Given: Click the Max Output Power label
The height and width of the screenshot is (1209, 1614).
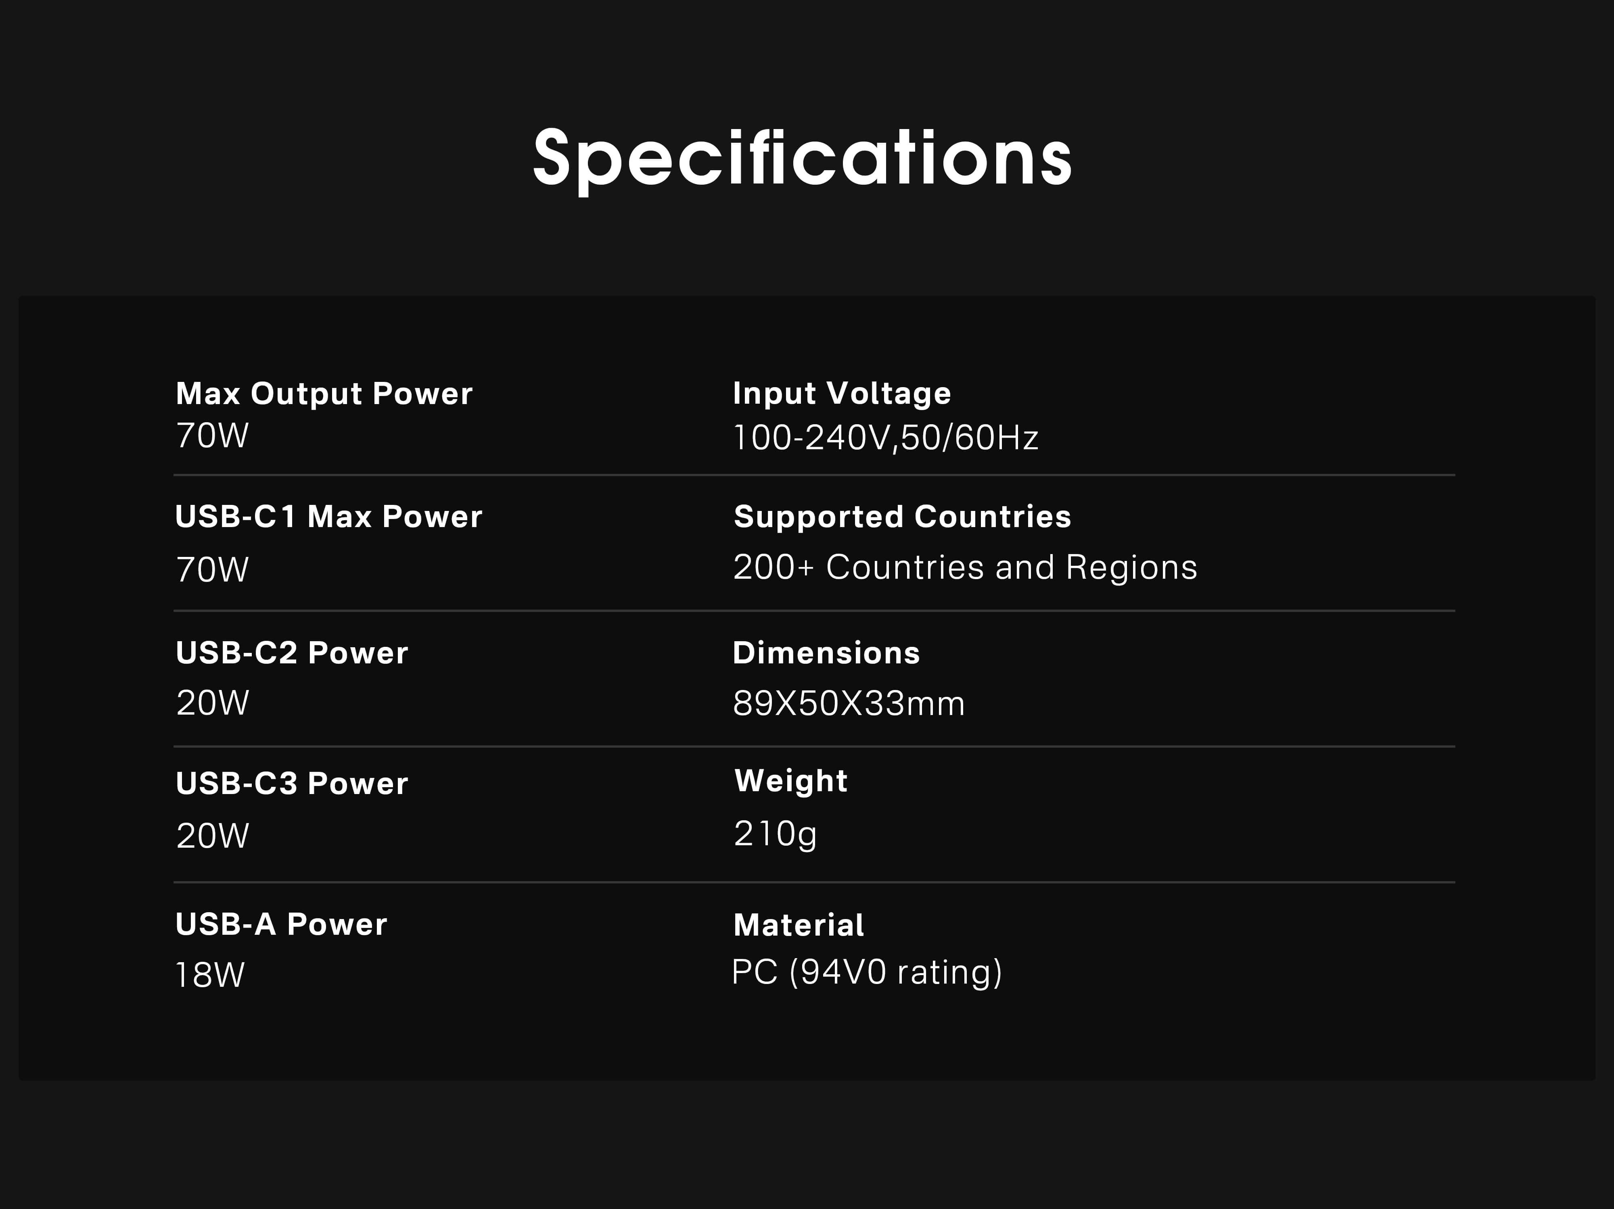Looking at the screenshot, I should 324,394.
